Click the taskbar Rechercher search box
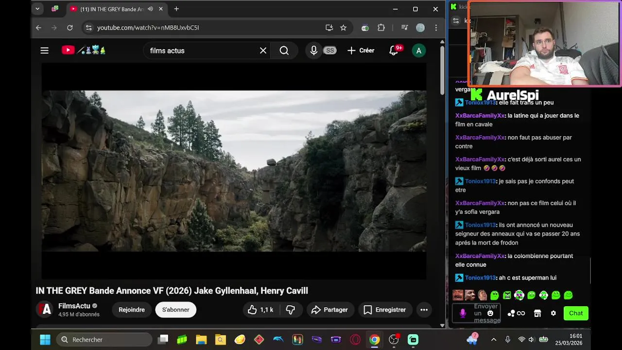 click(104, 339)
